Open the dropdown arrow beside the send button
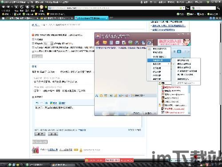The height and width of the screenshot is (167, 222). click(x=155, y=113)
